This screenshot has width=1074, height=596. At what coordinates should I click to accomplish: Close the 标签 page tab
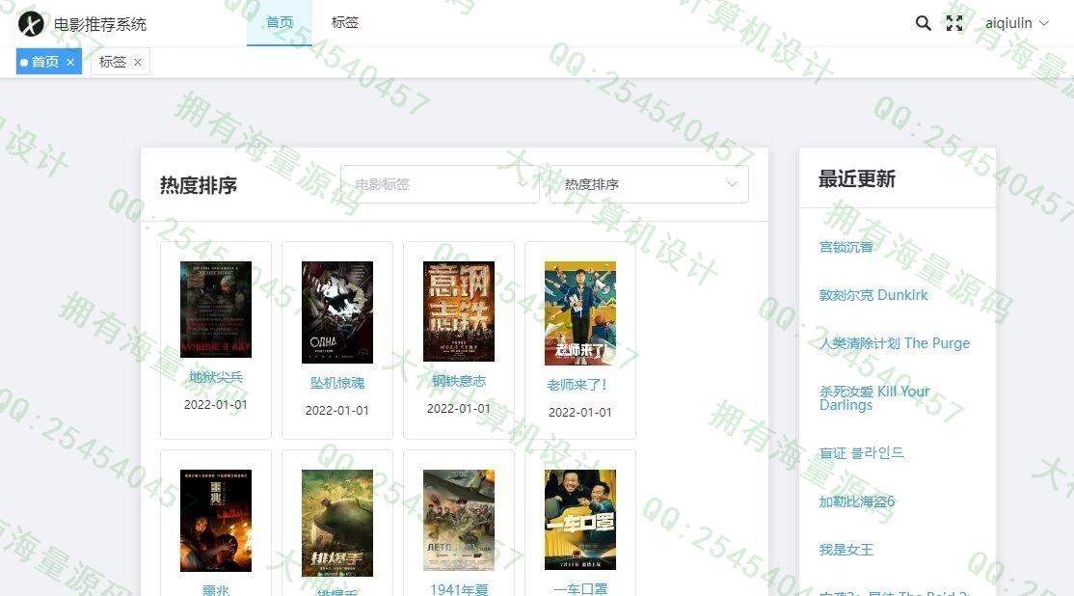click(x=138, y=63)
